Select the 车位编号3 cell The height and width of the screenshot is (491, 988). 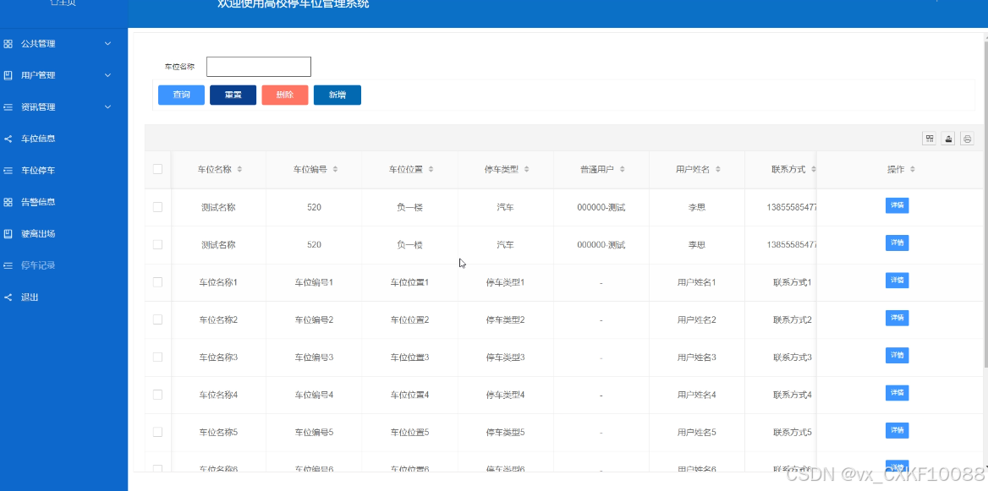[x=314, y=357]
